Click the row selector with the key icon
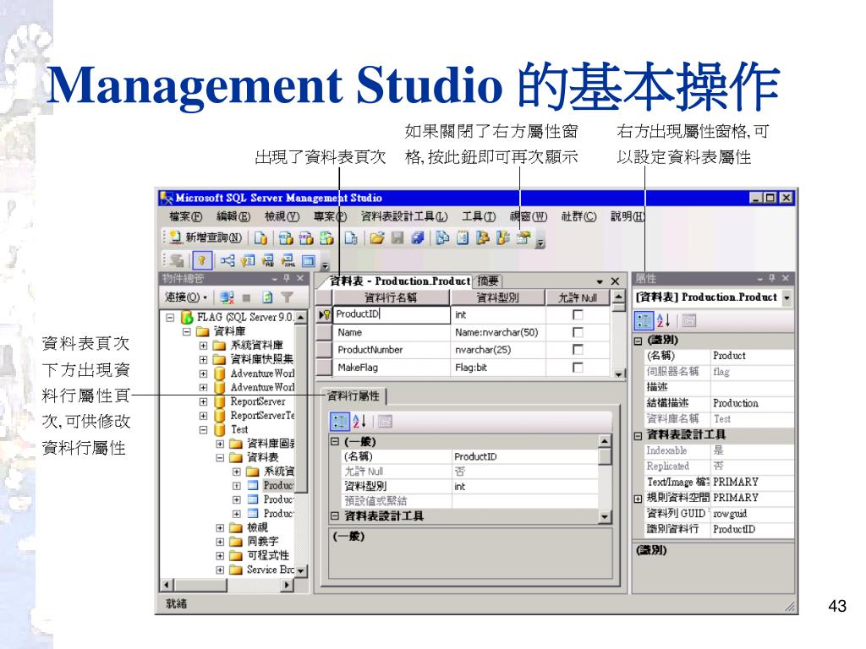 click(324, 314)
